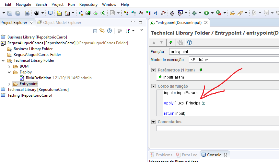Click the stopwatch with window icon

[x=180, y=13]
